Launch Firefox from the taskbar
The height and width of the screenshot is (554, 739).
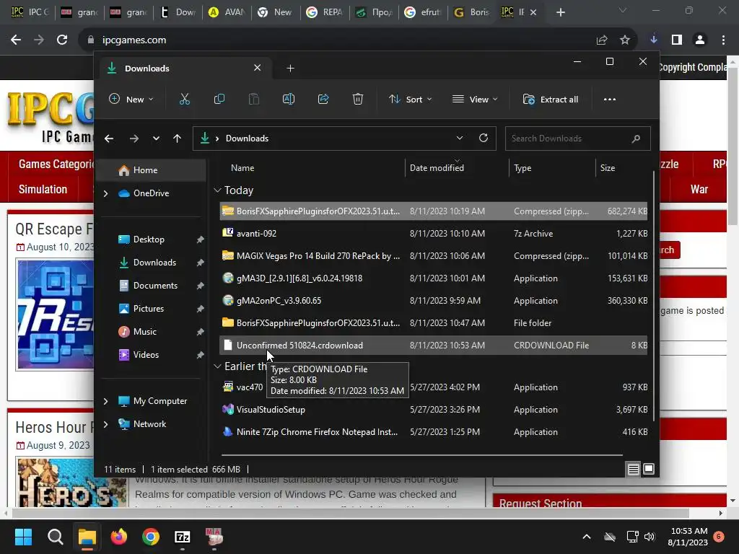pyautogui.click(x=119, y=537)
